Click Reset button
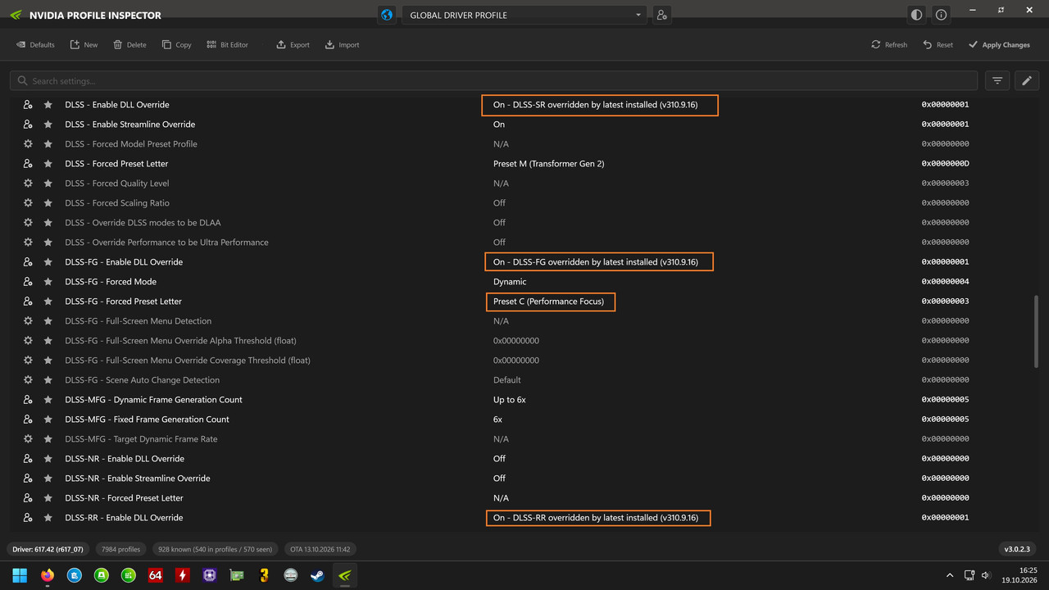The height and width of the screenshot is (590, 1049). (938, 45)
